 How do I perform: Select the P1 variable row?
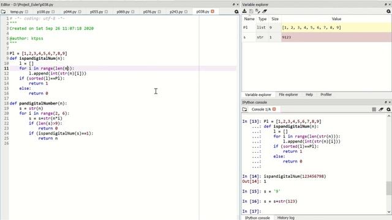click(317, 28)
